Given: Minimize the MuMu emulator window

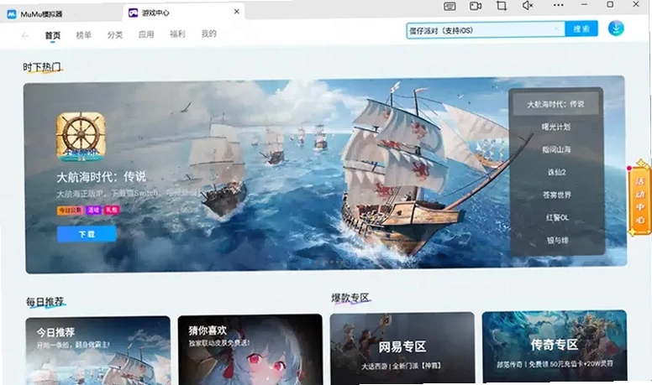Looking at the screenshot, I should pyautogui.click(x=584, y=4).
